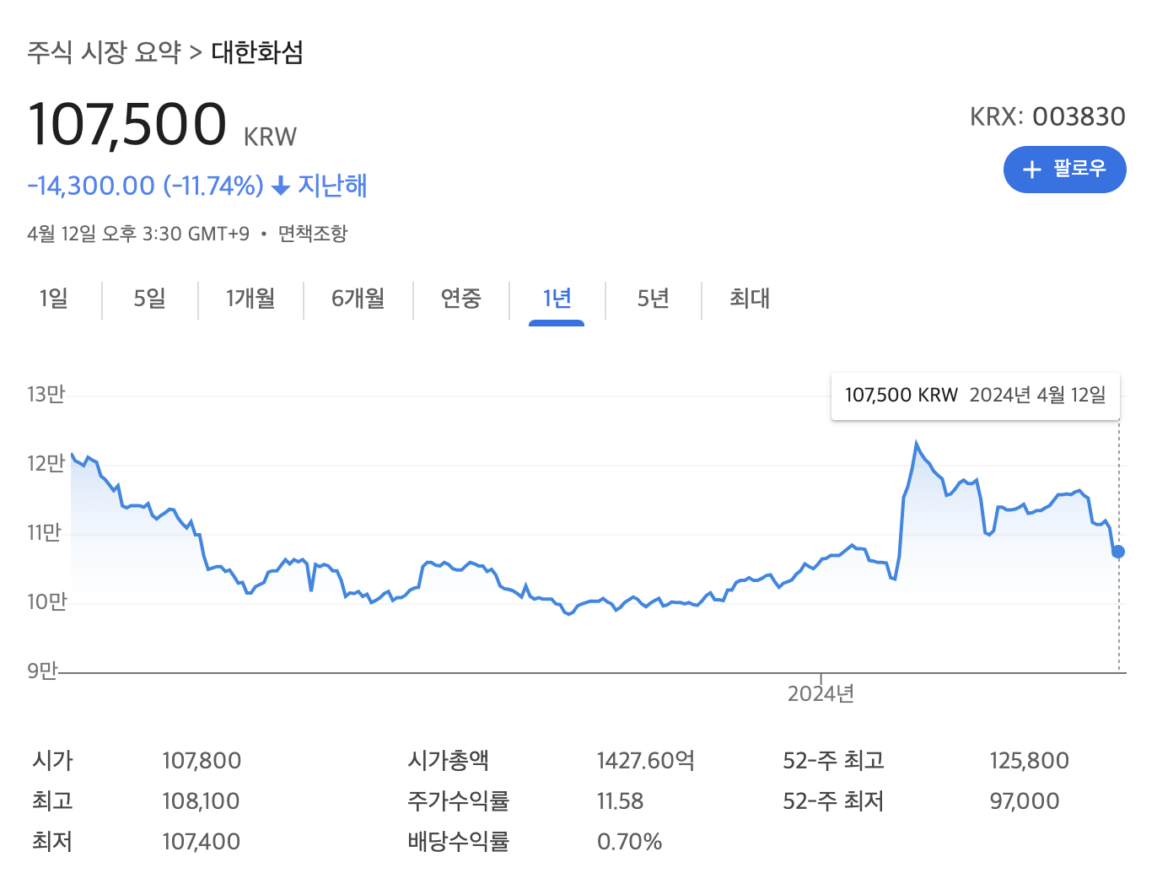Switch to the 5일 range tab
The width and height of the screenshot is (1157, 884).
(150, 299)
